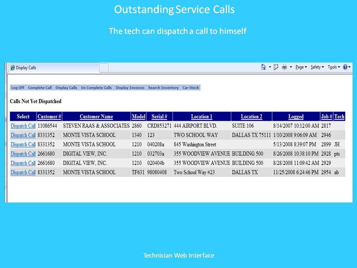Open Search Inventory page
This screenshot has height=268, width=357.
coord(163,88)
